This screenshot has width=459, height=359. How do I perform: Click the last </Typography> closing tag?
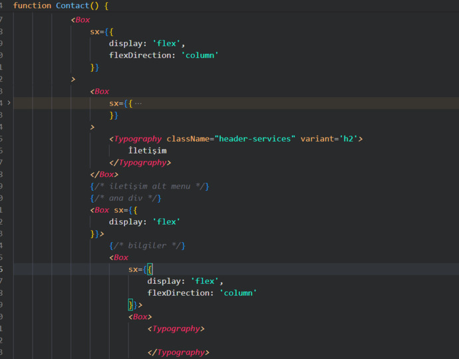coord(178,352)
